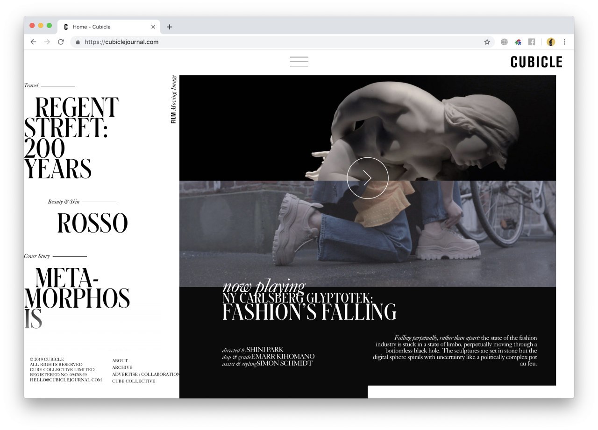Click the colorful extension icon

pyautogui.click(x=518, y=42)
